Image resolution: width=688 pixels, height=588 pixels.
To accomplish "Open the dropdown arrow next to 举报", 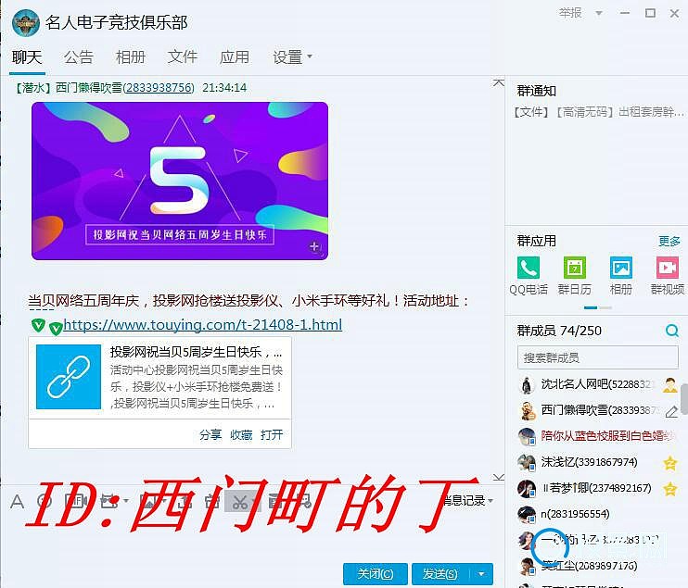I will pyautogui.click(x=598, y=13).
